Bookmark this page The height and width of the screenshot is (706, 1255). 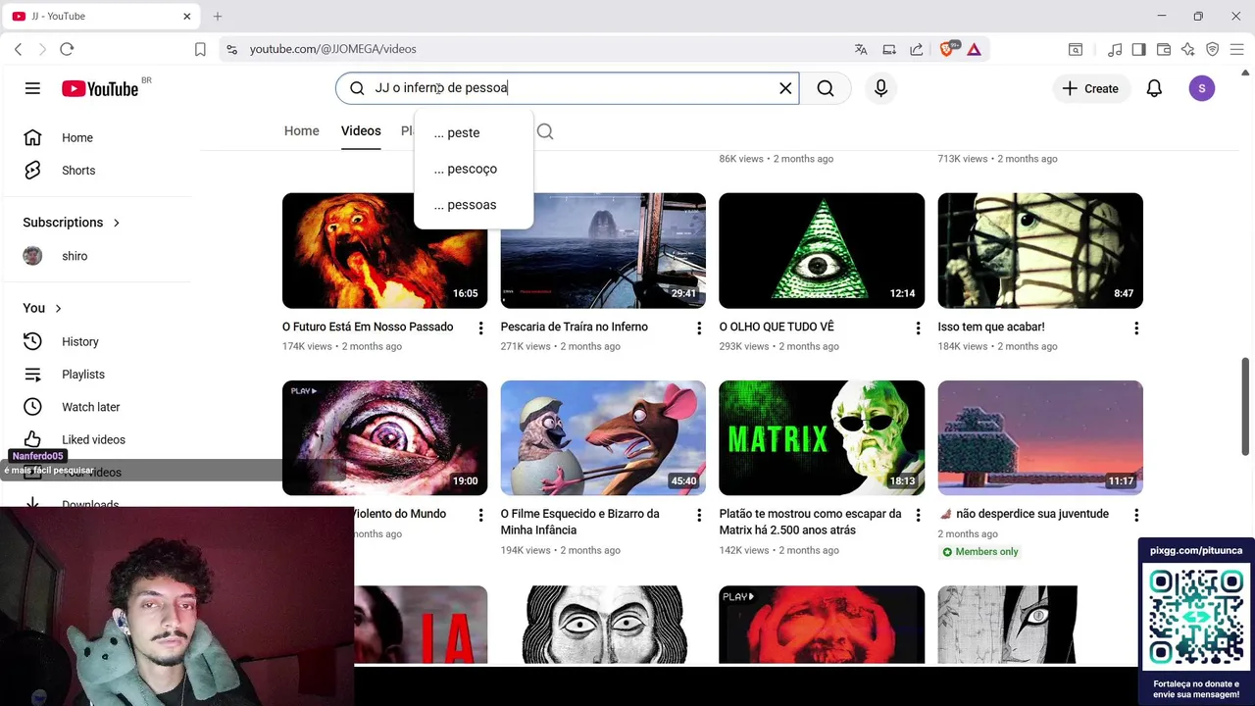[x=200, y=49]
